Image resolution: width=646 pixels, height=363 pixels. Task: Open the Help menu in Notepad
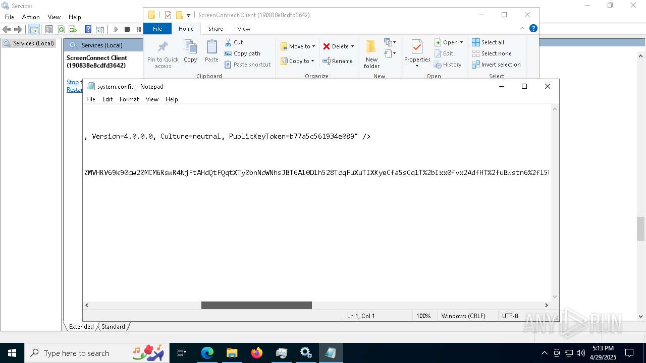point(172,99)
